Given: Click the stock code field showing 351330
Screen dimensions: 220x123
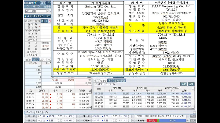Looking at the screenshot, I should (28, 21).
